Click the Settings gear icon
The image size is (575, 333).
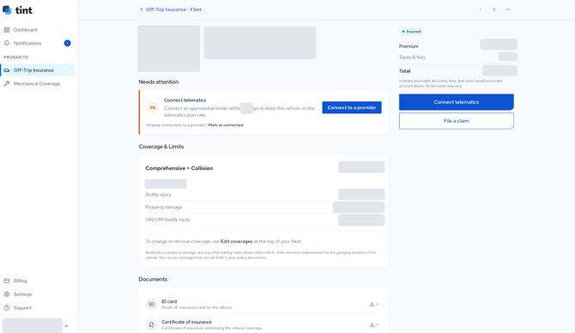[x=7, y=294]
